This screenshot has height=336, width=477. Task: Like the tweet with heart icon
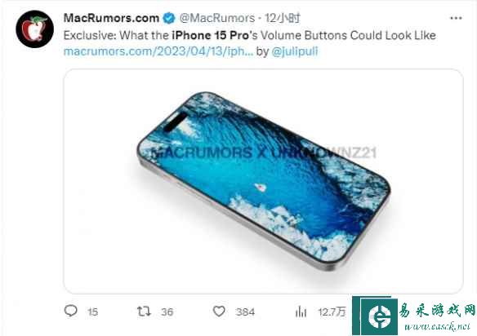[x=219, y=312]
